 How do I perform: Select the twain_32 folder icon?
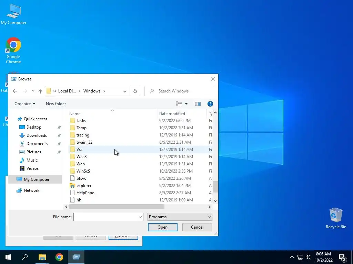coord(72,142)
